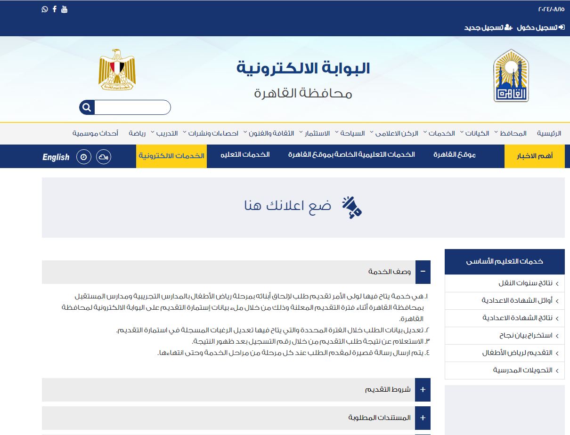Click the weather cloud icon
The height and width of the screenshot is (435, 570).
(x=104, y=157)
